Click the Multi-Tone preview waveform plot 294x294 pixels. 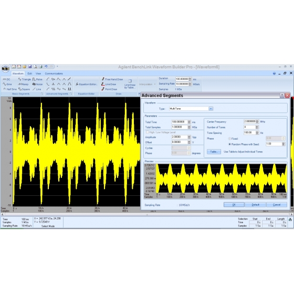(222, 178)
